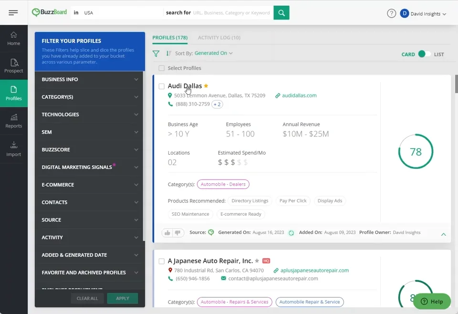This screenshot has width=458, height=314.
Task: Click the Help chat button
Action: click(432, 302)
